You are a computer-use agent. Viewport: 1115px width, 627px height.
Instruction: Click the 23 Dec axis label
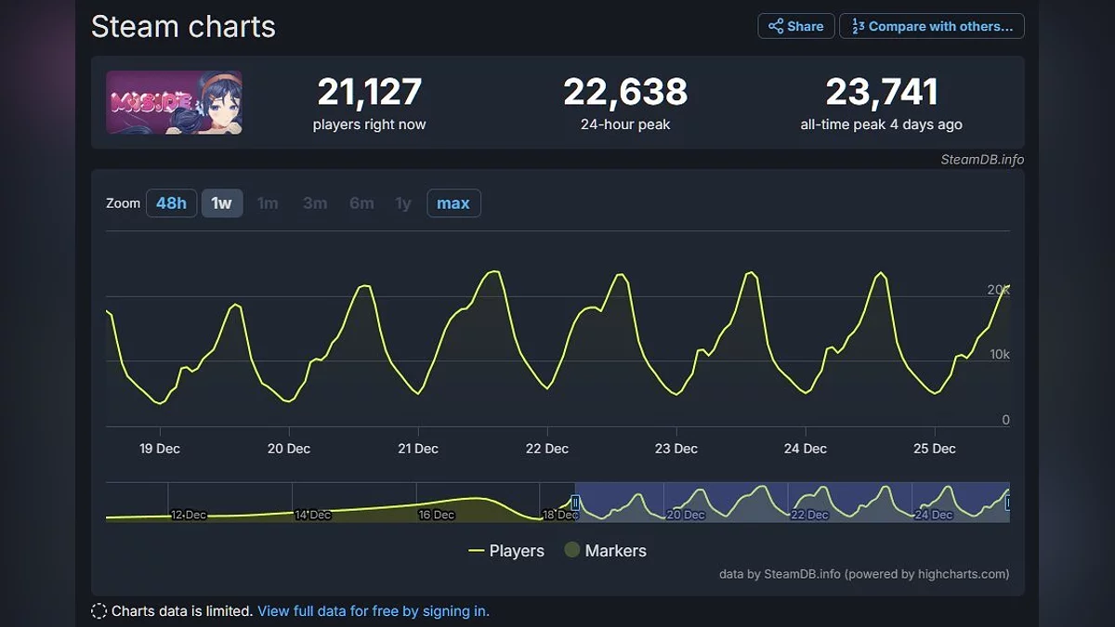[676, 449]
